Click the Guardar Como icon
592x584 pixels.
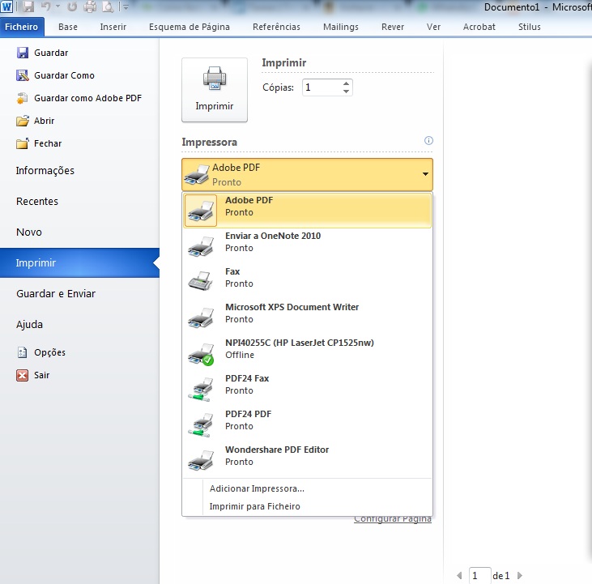[x=23, y=75]
